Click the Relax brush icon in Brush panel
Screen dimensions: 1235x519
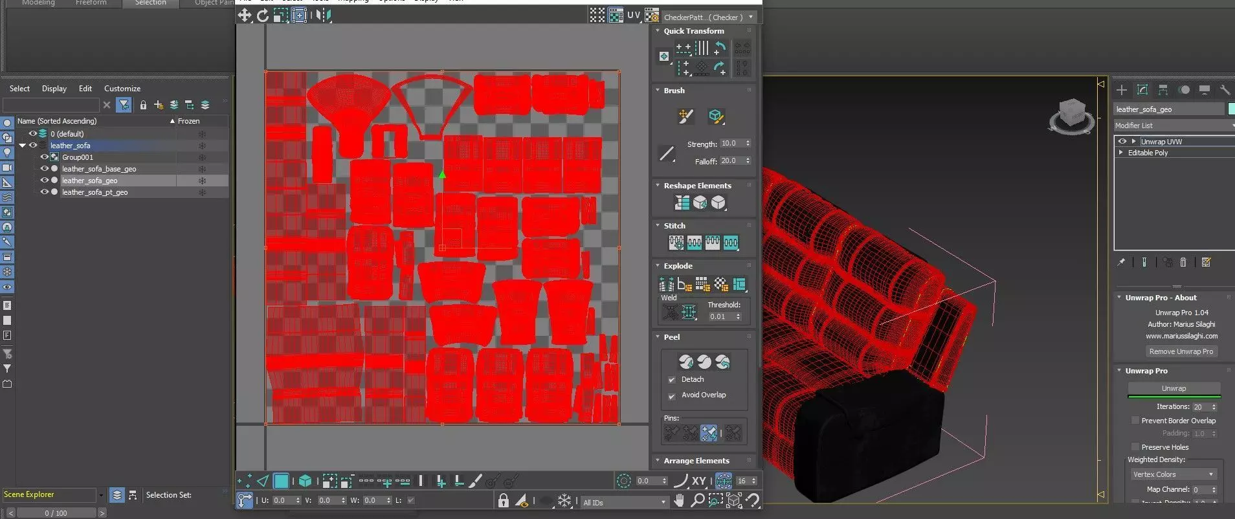pyautogui.click(x=715, y=116)
